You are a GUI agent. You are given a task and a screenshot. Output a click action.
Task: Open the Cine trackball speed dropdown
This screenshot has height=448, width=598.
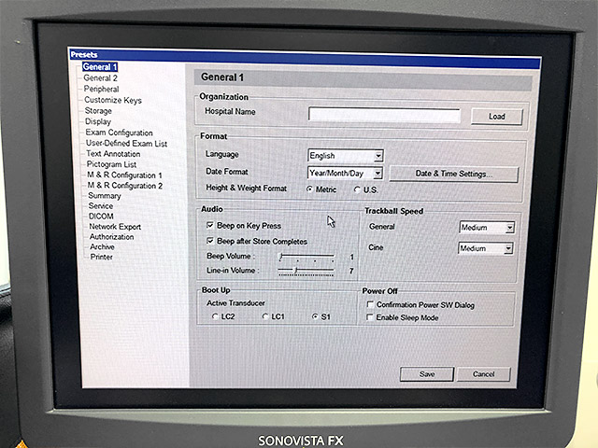486,249
